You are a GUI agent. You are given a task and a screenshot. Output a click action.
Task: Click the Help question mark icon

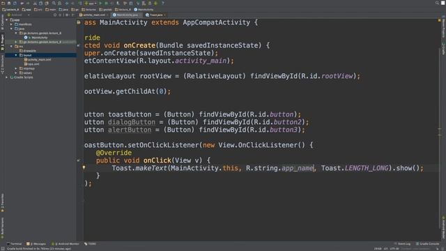(x=162, y=3)
